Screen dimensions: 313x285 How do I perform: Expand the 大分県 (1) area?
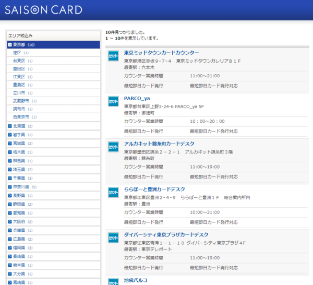pyautogui.click(x=54, y=274)
